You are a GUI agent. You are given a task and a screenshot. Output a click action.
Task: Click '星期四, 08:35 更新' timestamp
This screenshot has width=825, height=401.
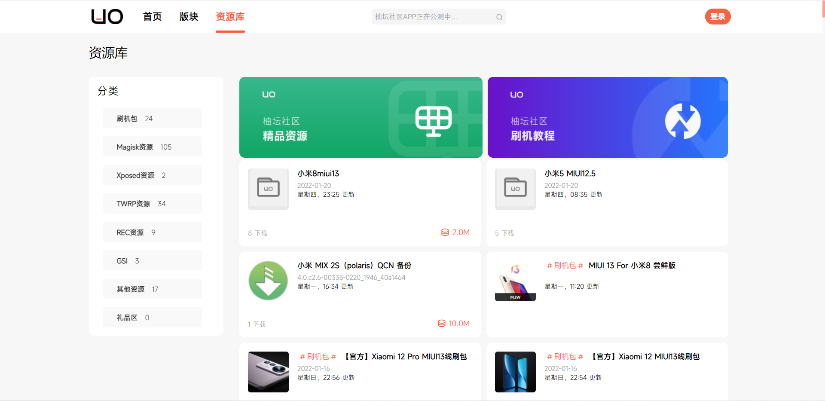tap(573, 195)
